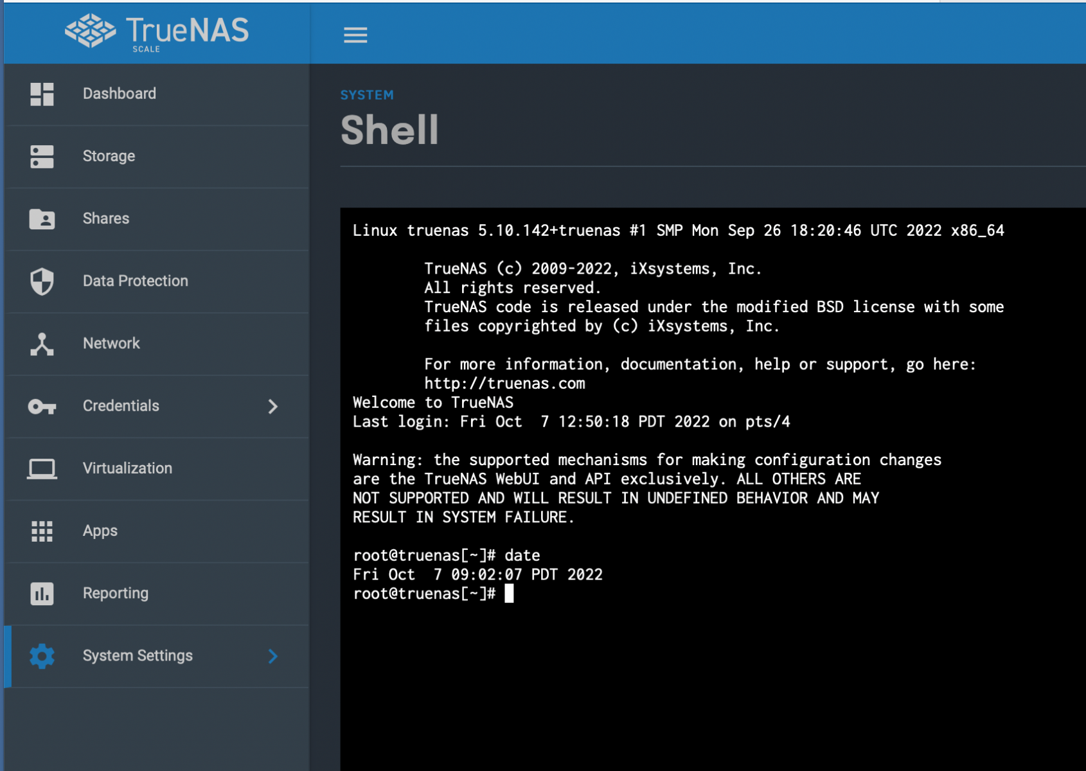
Task: Click the Virtualization laptop icon
Action: tap(42, 468)
